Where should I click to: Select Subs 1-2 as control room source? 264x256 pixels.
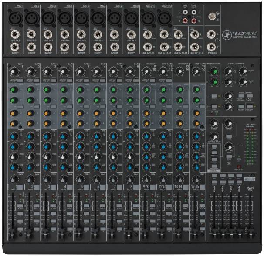pyautogui.click(x=214, y=153)
